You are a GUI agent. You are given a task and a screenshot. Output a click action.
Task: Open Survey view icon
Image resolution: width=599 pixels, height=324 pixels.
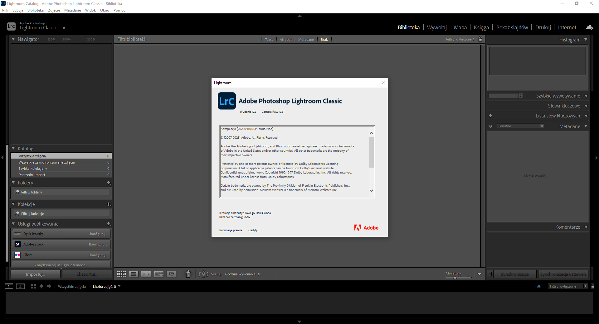click(x=159, y=274)
